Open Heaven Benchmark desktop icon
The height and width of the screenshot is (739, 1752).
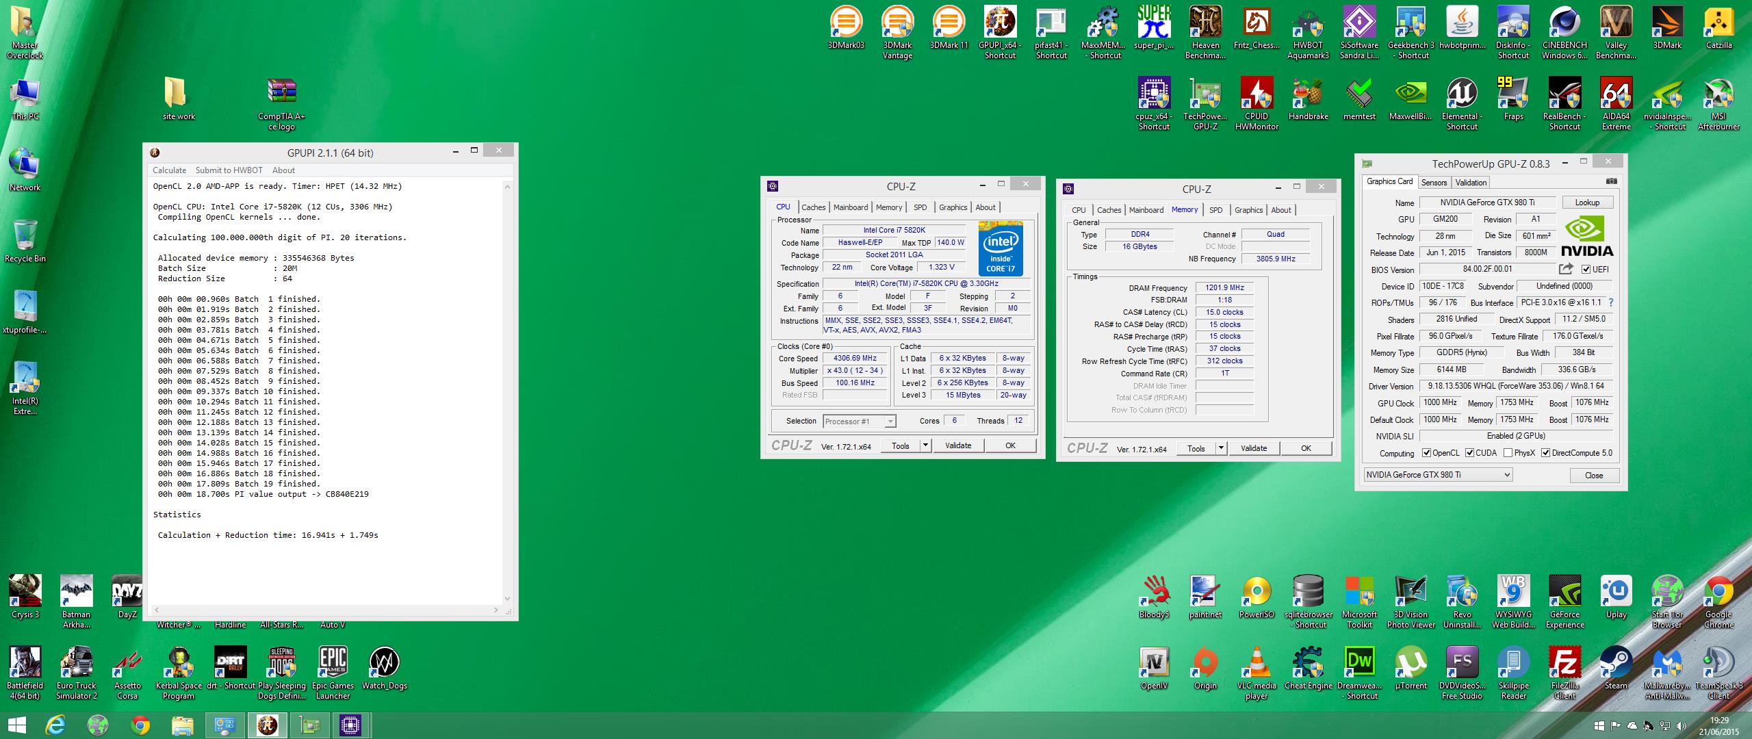coord(1205,32)
